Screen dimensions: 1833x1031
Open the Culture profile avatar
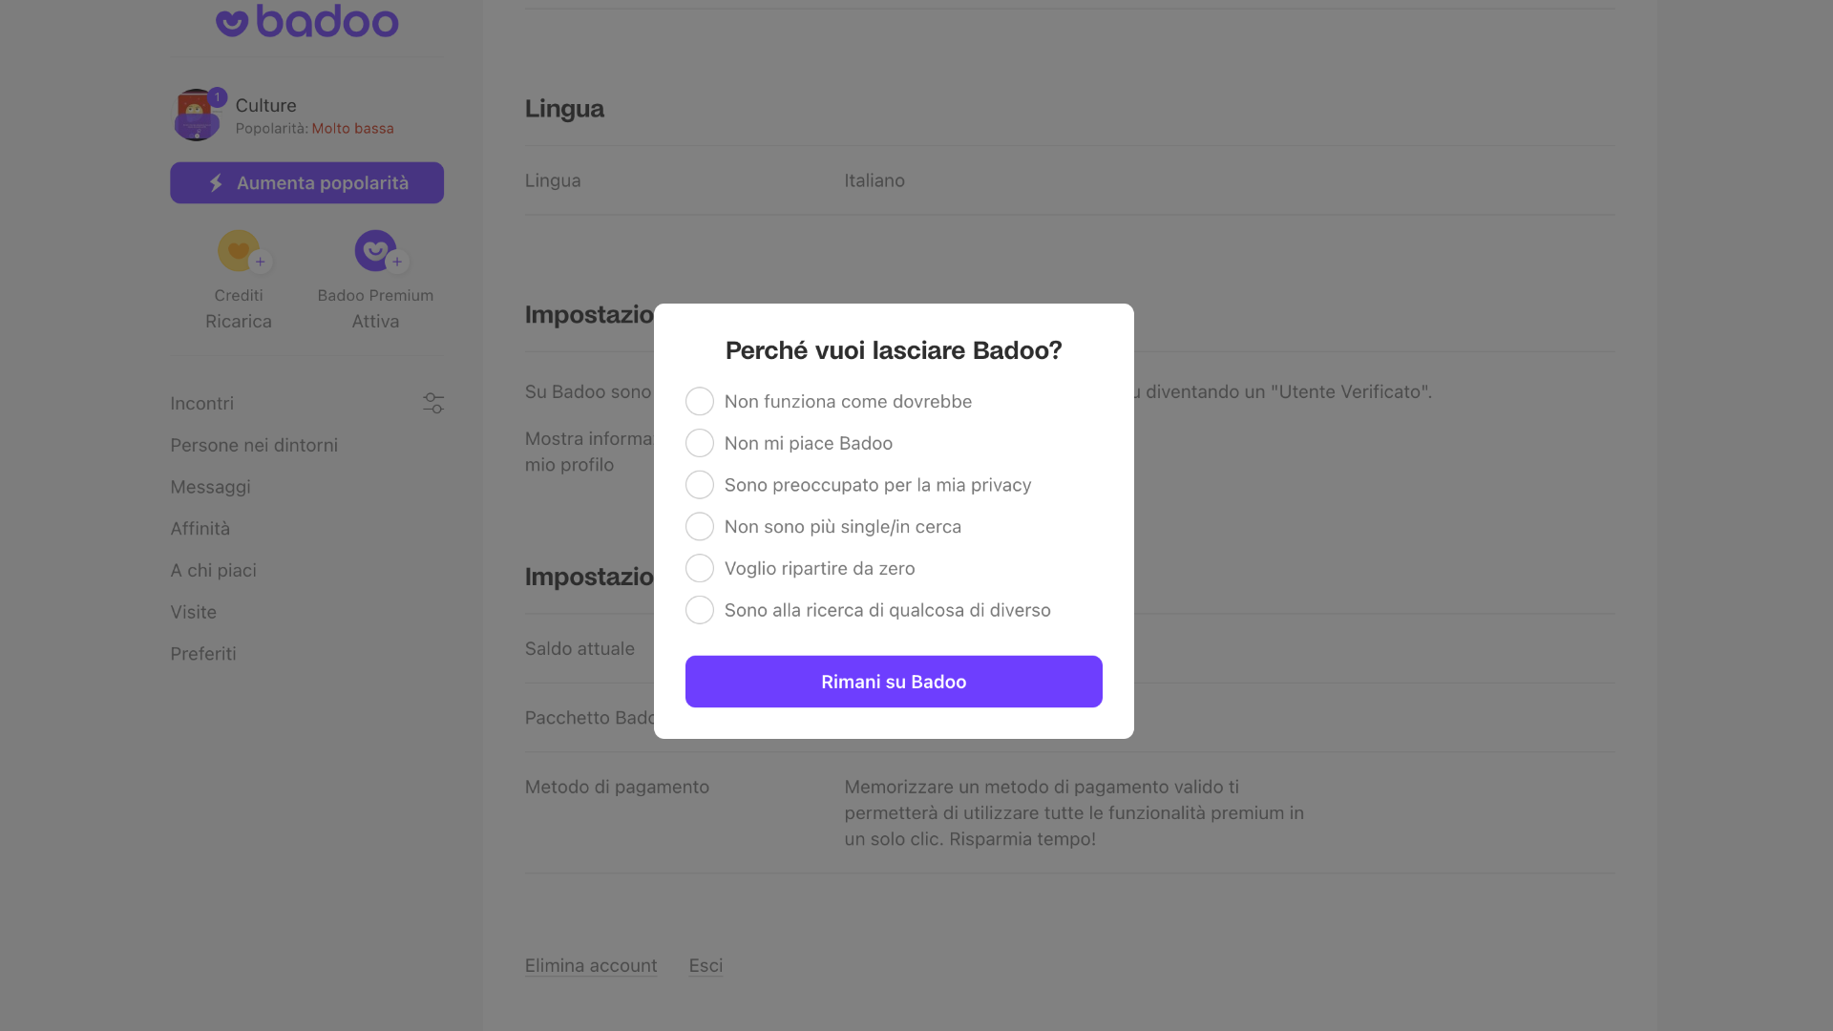(x=197, y=115)
